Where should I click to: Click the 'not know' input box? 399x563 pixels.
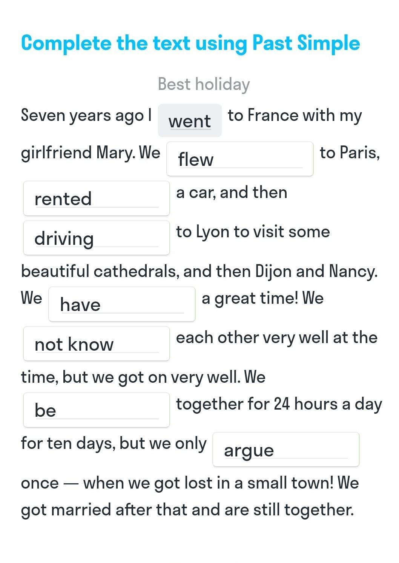coord(97,344)
